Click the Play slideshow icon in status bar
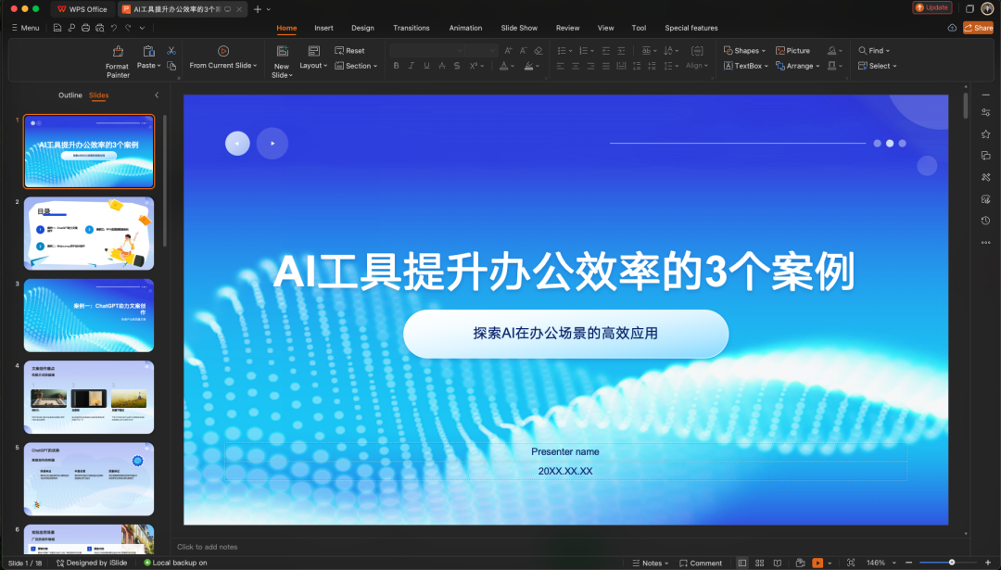 818,563
